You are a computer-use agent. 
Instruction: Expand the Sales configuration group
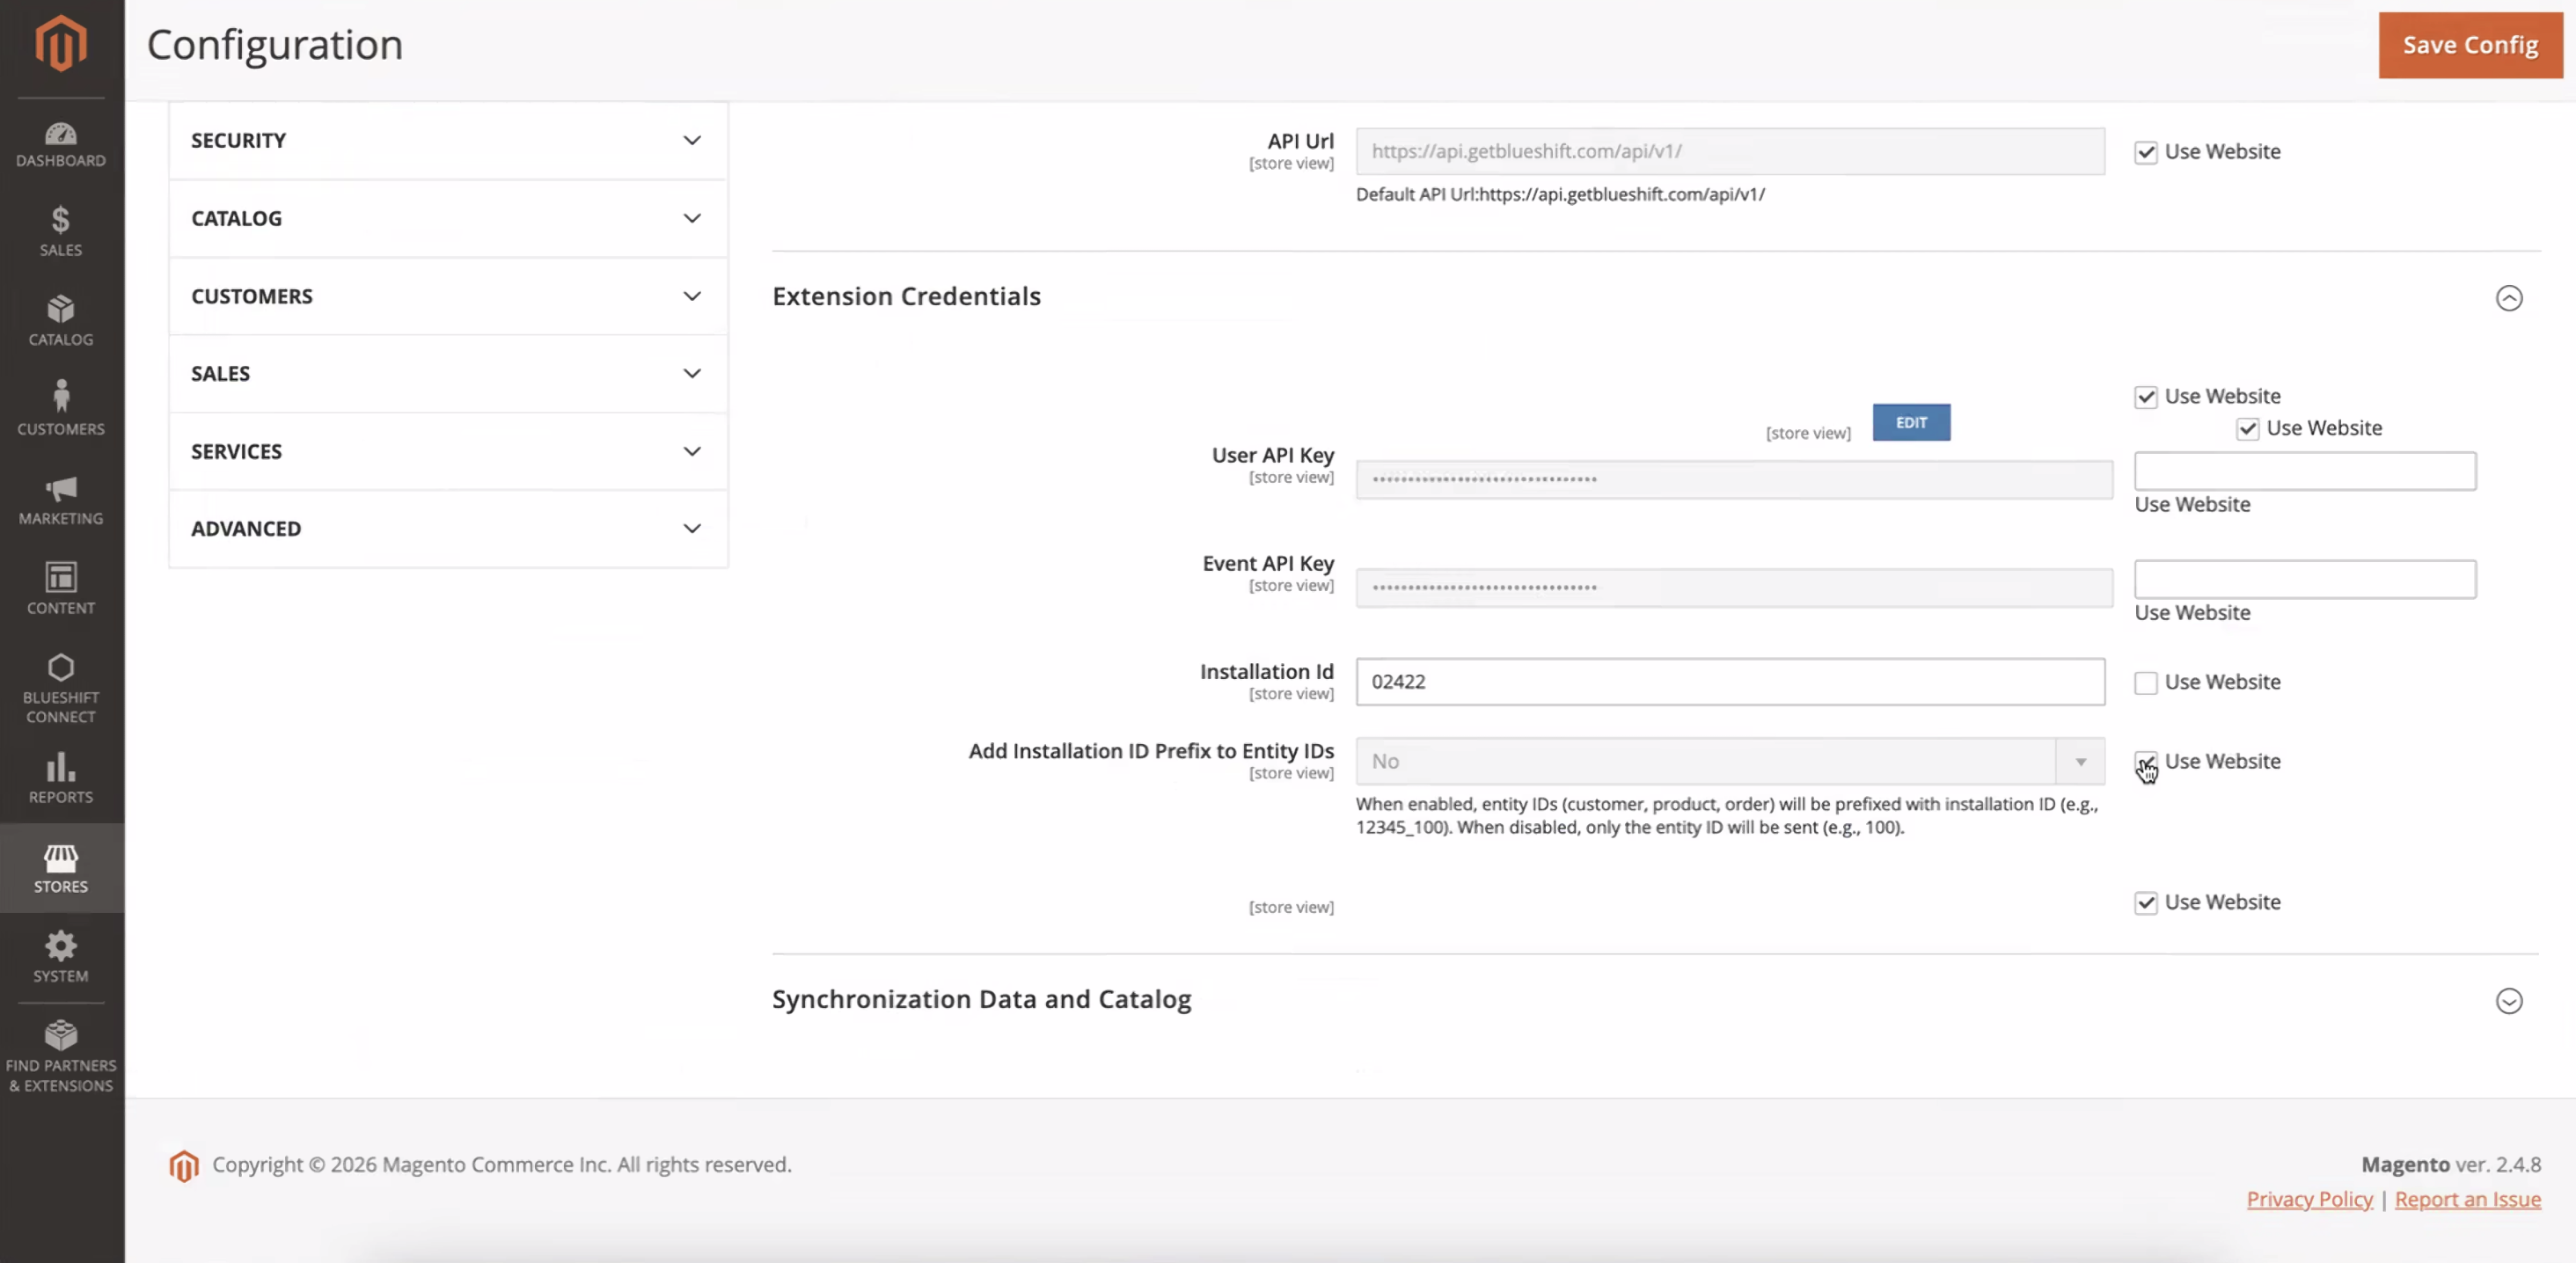pos(448,374)
